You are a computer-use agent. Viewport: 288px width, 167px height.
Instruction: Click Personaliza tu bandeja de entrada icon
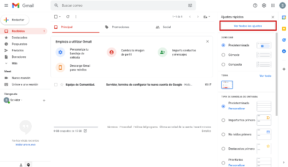[61, 52]
